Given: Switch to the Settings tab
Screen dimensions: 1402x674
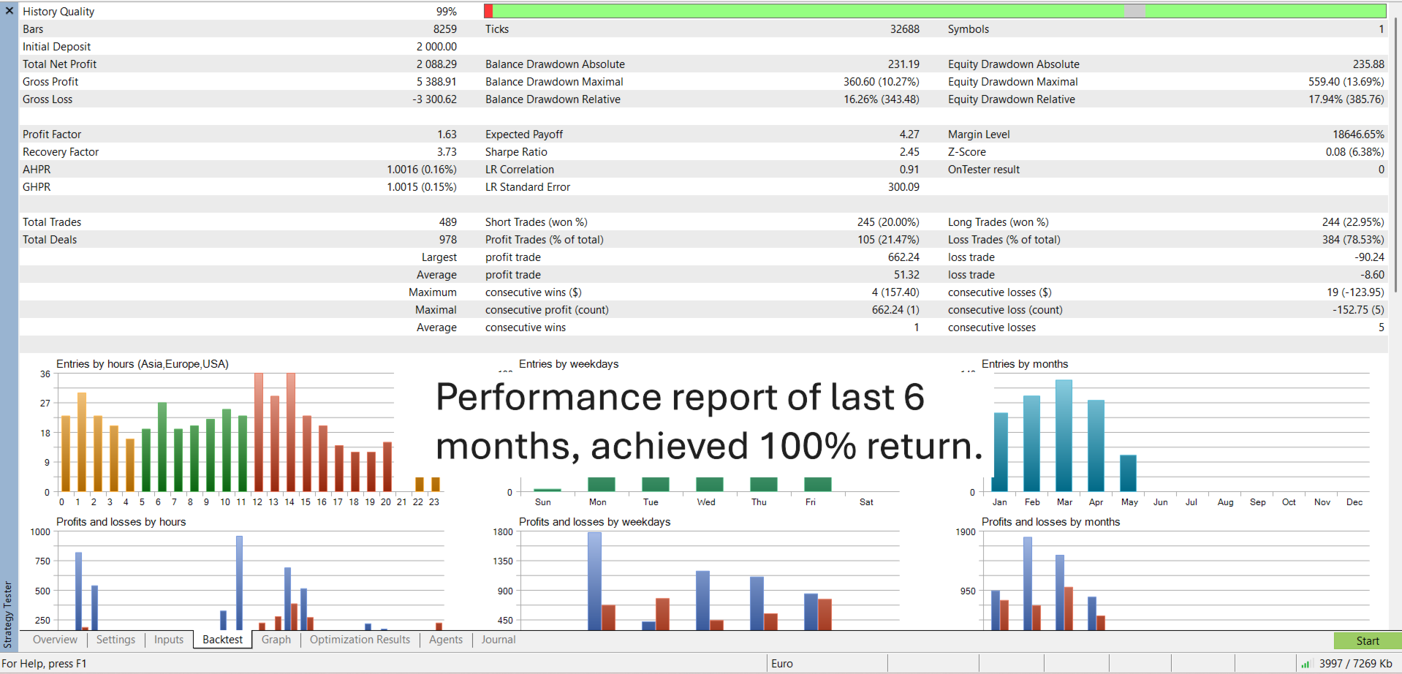Looking at the screenshot, I should [x=115, y=640].
